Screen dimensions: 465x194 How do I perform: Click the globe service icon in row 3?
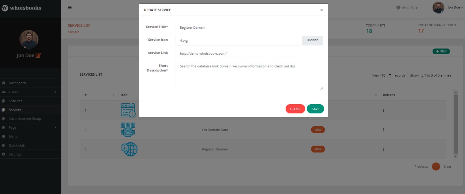129,149
